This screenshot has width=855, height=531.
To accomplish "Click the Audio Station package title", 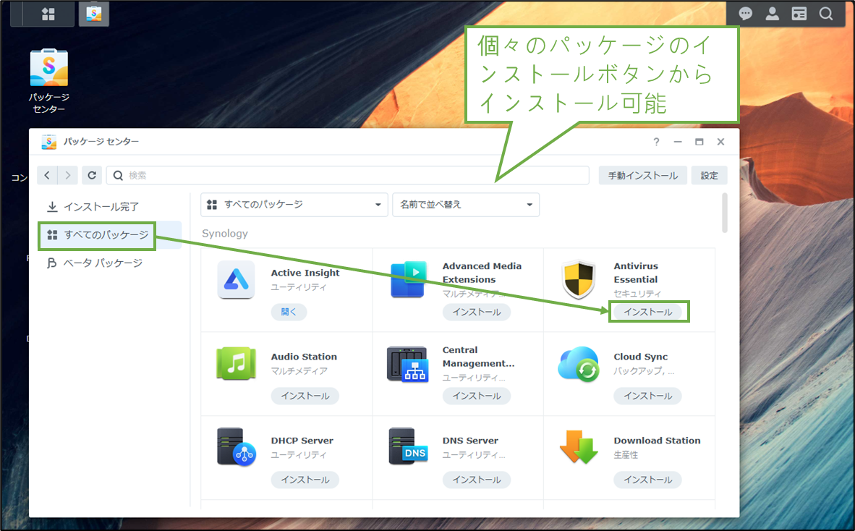I will [x=304, y=357].
